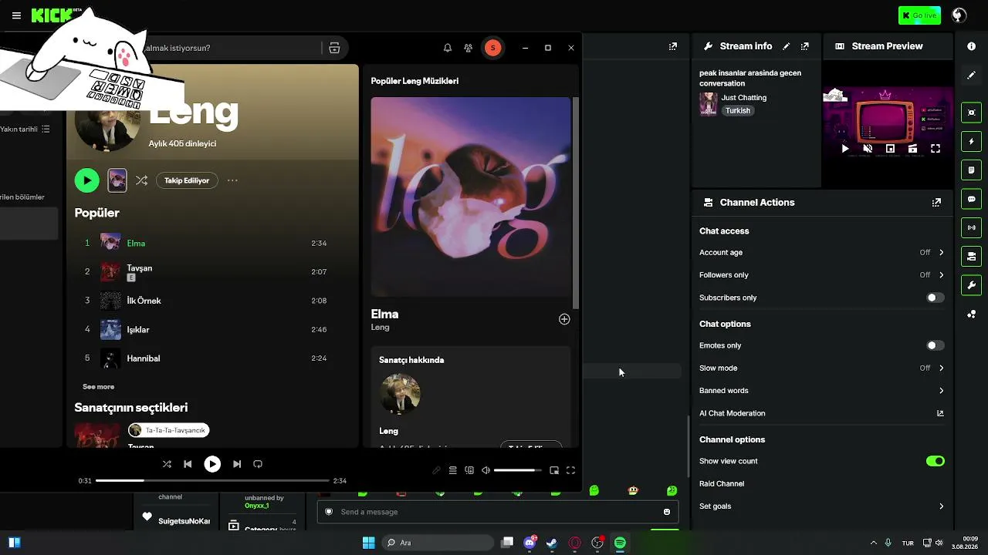Open AI Chat Moderation external link
Image resolution: width=988 pixels, height=555 pixels.
coord(940,413)
